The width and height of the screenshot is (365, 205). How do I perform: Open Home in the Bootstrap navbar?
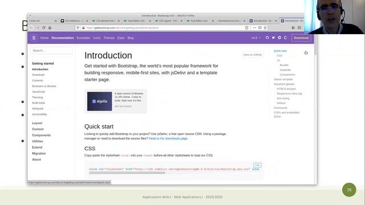click(44, 38)
